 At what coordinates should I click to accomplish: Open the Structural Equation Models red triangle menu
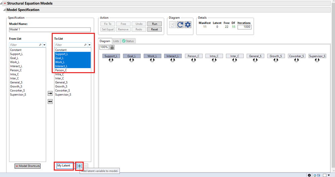tap(5, 3)
